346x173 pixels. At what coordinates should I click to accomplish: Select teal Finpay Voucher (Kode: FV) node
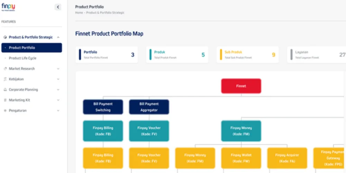click(x=149, y=131)
